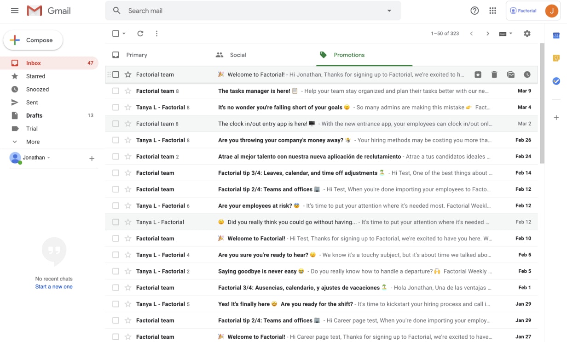Go to newer messages page
The width and height of the screenshot is (567, 342).
click(x=471, y=34)
